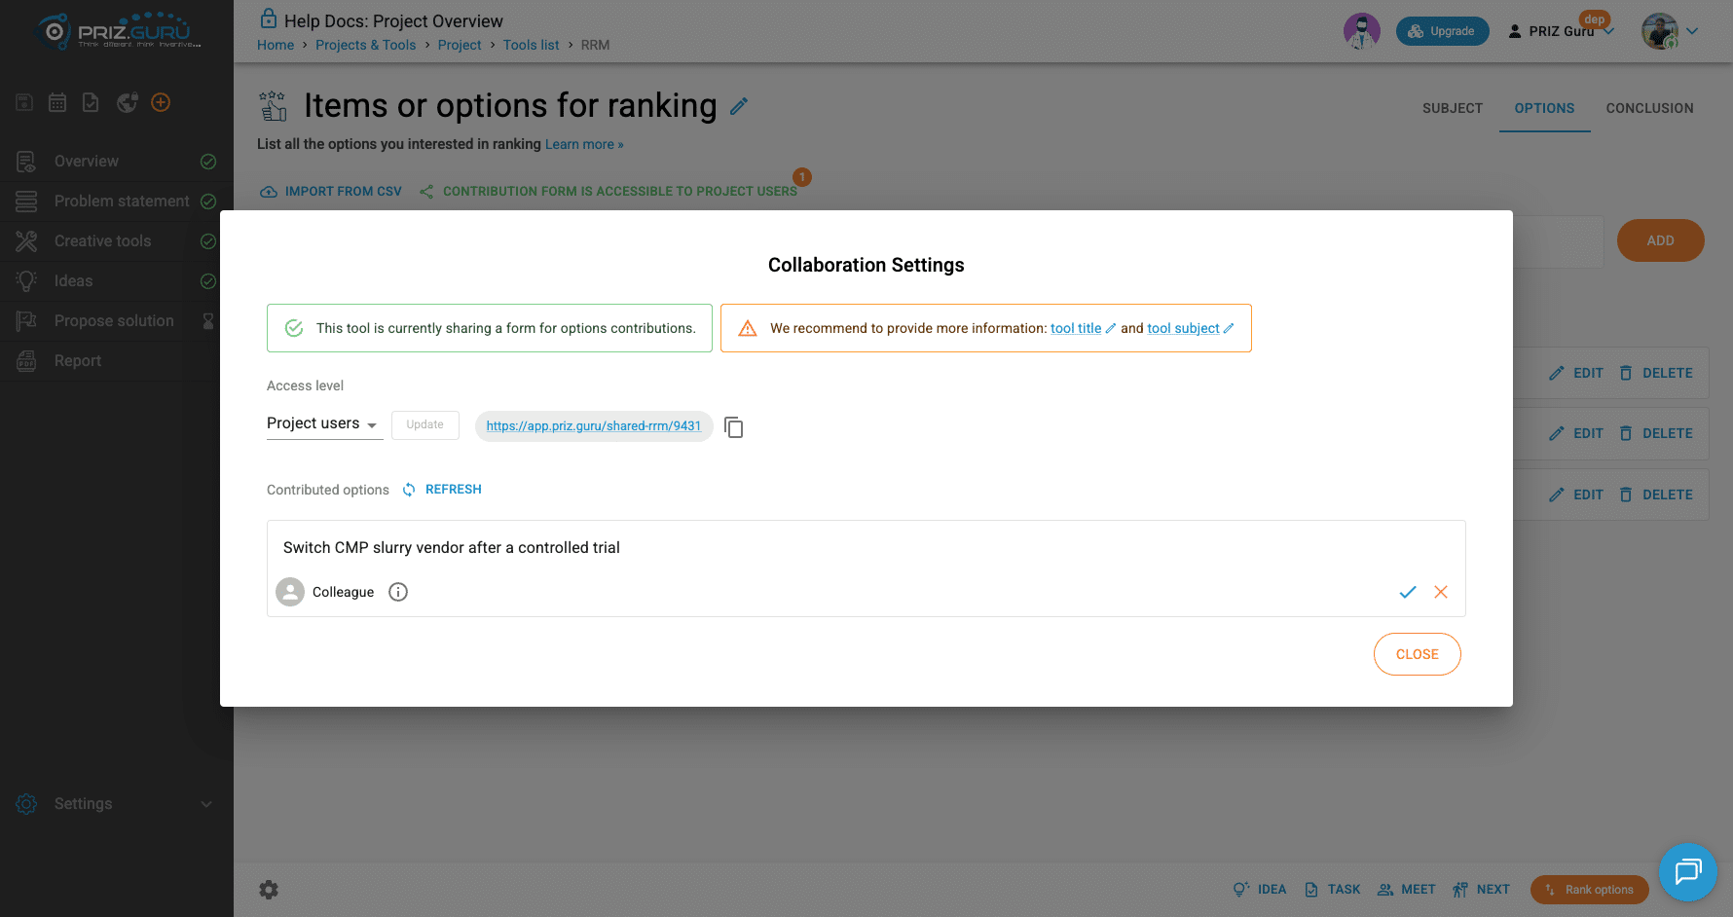Open the chat support bubble
Viewport: 1733px width, 917px height.
(x=1687, y=871)
